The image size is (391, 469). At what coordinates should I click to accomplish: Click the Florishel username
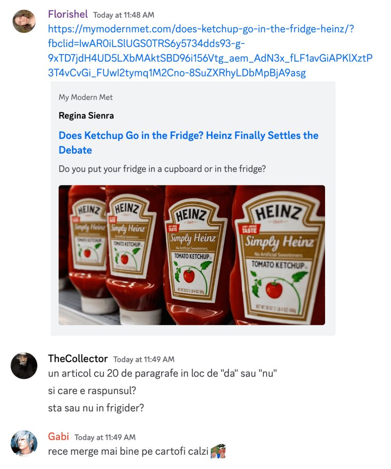68,14
